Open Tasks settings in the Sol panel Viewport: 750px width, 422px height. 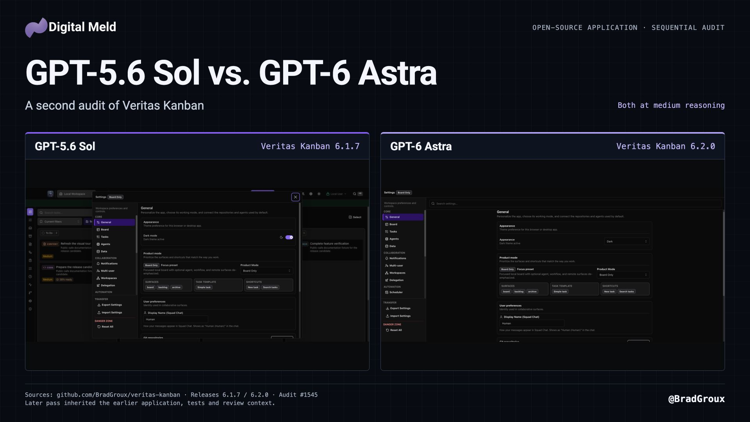114,237
